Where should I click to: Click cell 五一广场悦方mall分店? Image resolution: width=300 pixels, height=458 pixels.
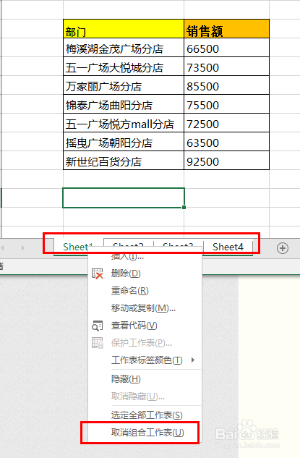124,123
